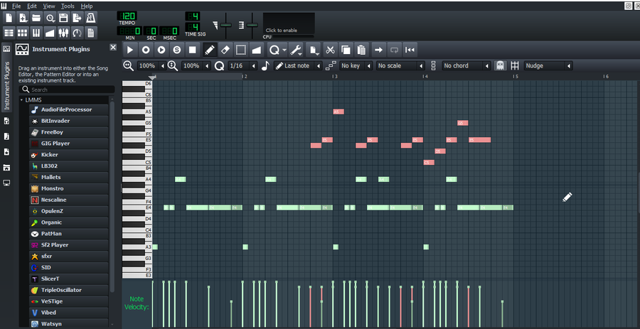Open the View menu
640x329 pixels.
[49, 6]
